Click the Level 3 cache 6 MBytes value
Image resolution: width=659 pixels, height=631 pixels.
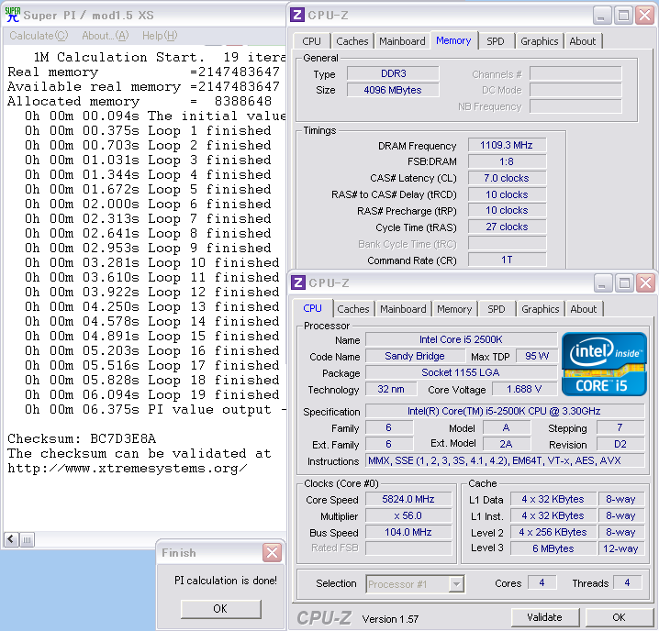click(553, 548)
